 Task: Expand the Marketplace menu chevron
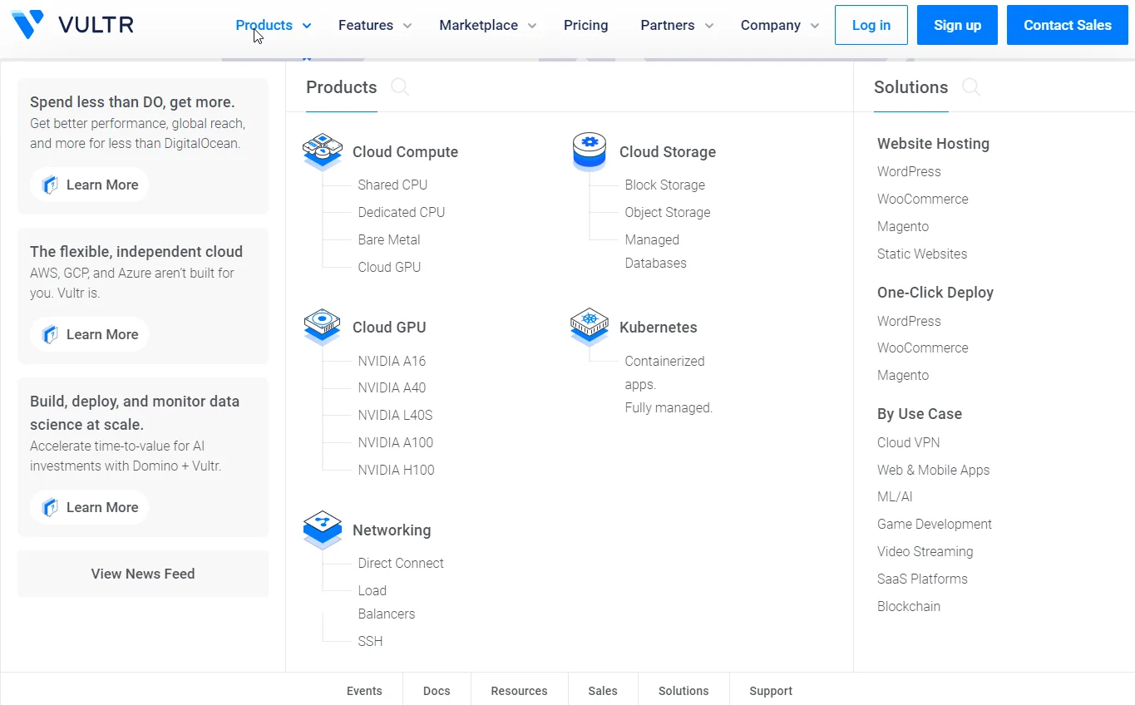(x=532, y=26)
